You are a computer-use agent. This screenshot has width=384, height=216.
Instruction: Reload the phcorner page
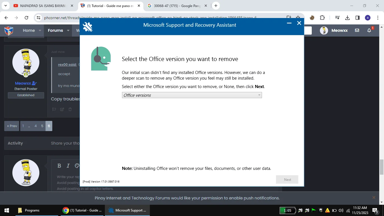pyautogui.click(x=26, y=18)
